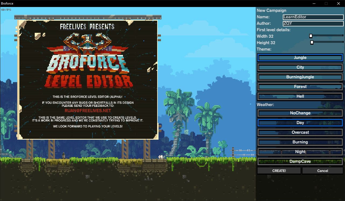345x201 pixels.
Task: Focus the Author input field
Action: [x=313, y=23]
